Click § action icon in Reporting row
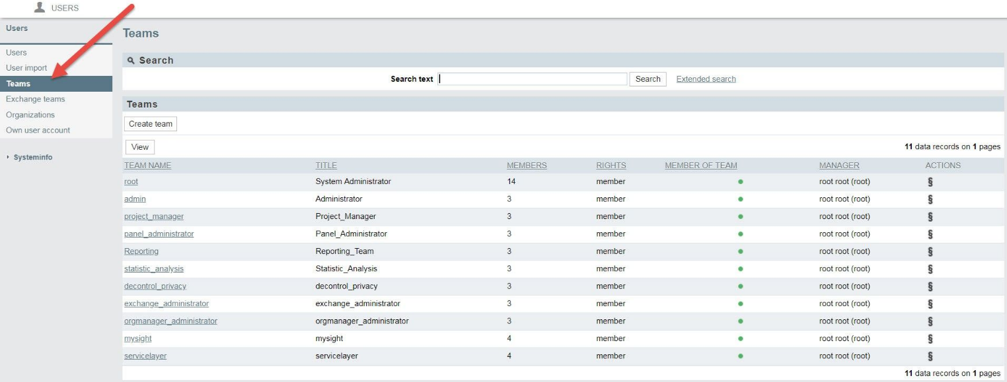1007x382 pixels. tap(930, 251)
